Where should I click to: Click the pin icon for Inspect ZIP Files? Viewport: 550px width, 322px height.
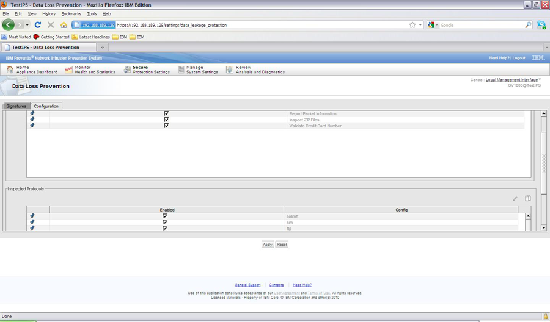[32, 120]
